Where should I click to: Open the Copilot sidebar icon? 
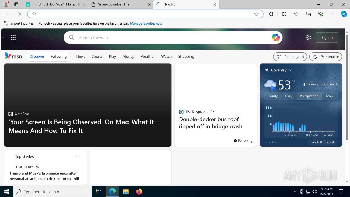pyautogui.click(x=344, y=14)
